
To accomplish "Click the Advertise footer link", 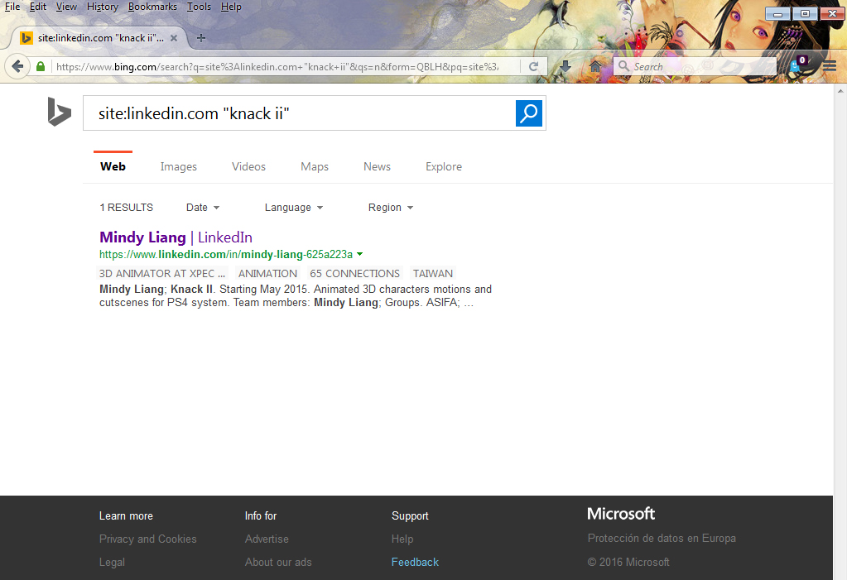I will point(267,539).
